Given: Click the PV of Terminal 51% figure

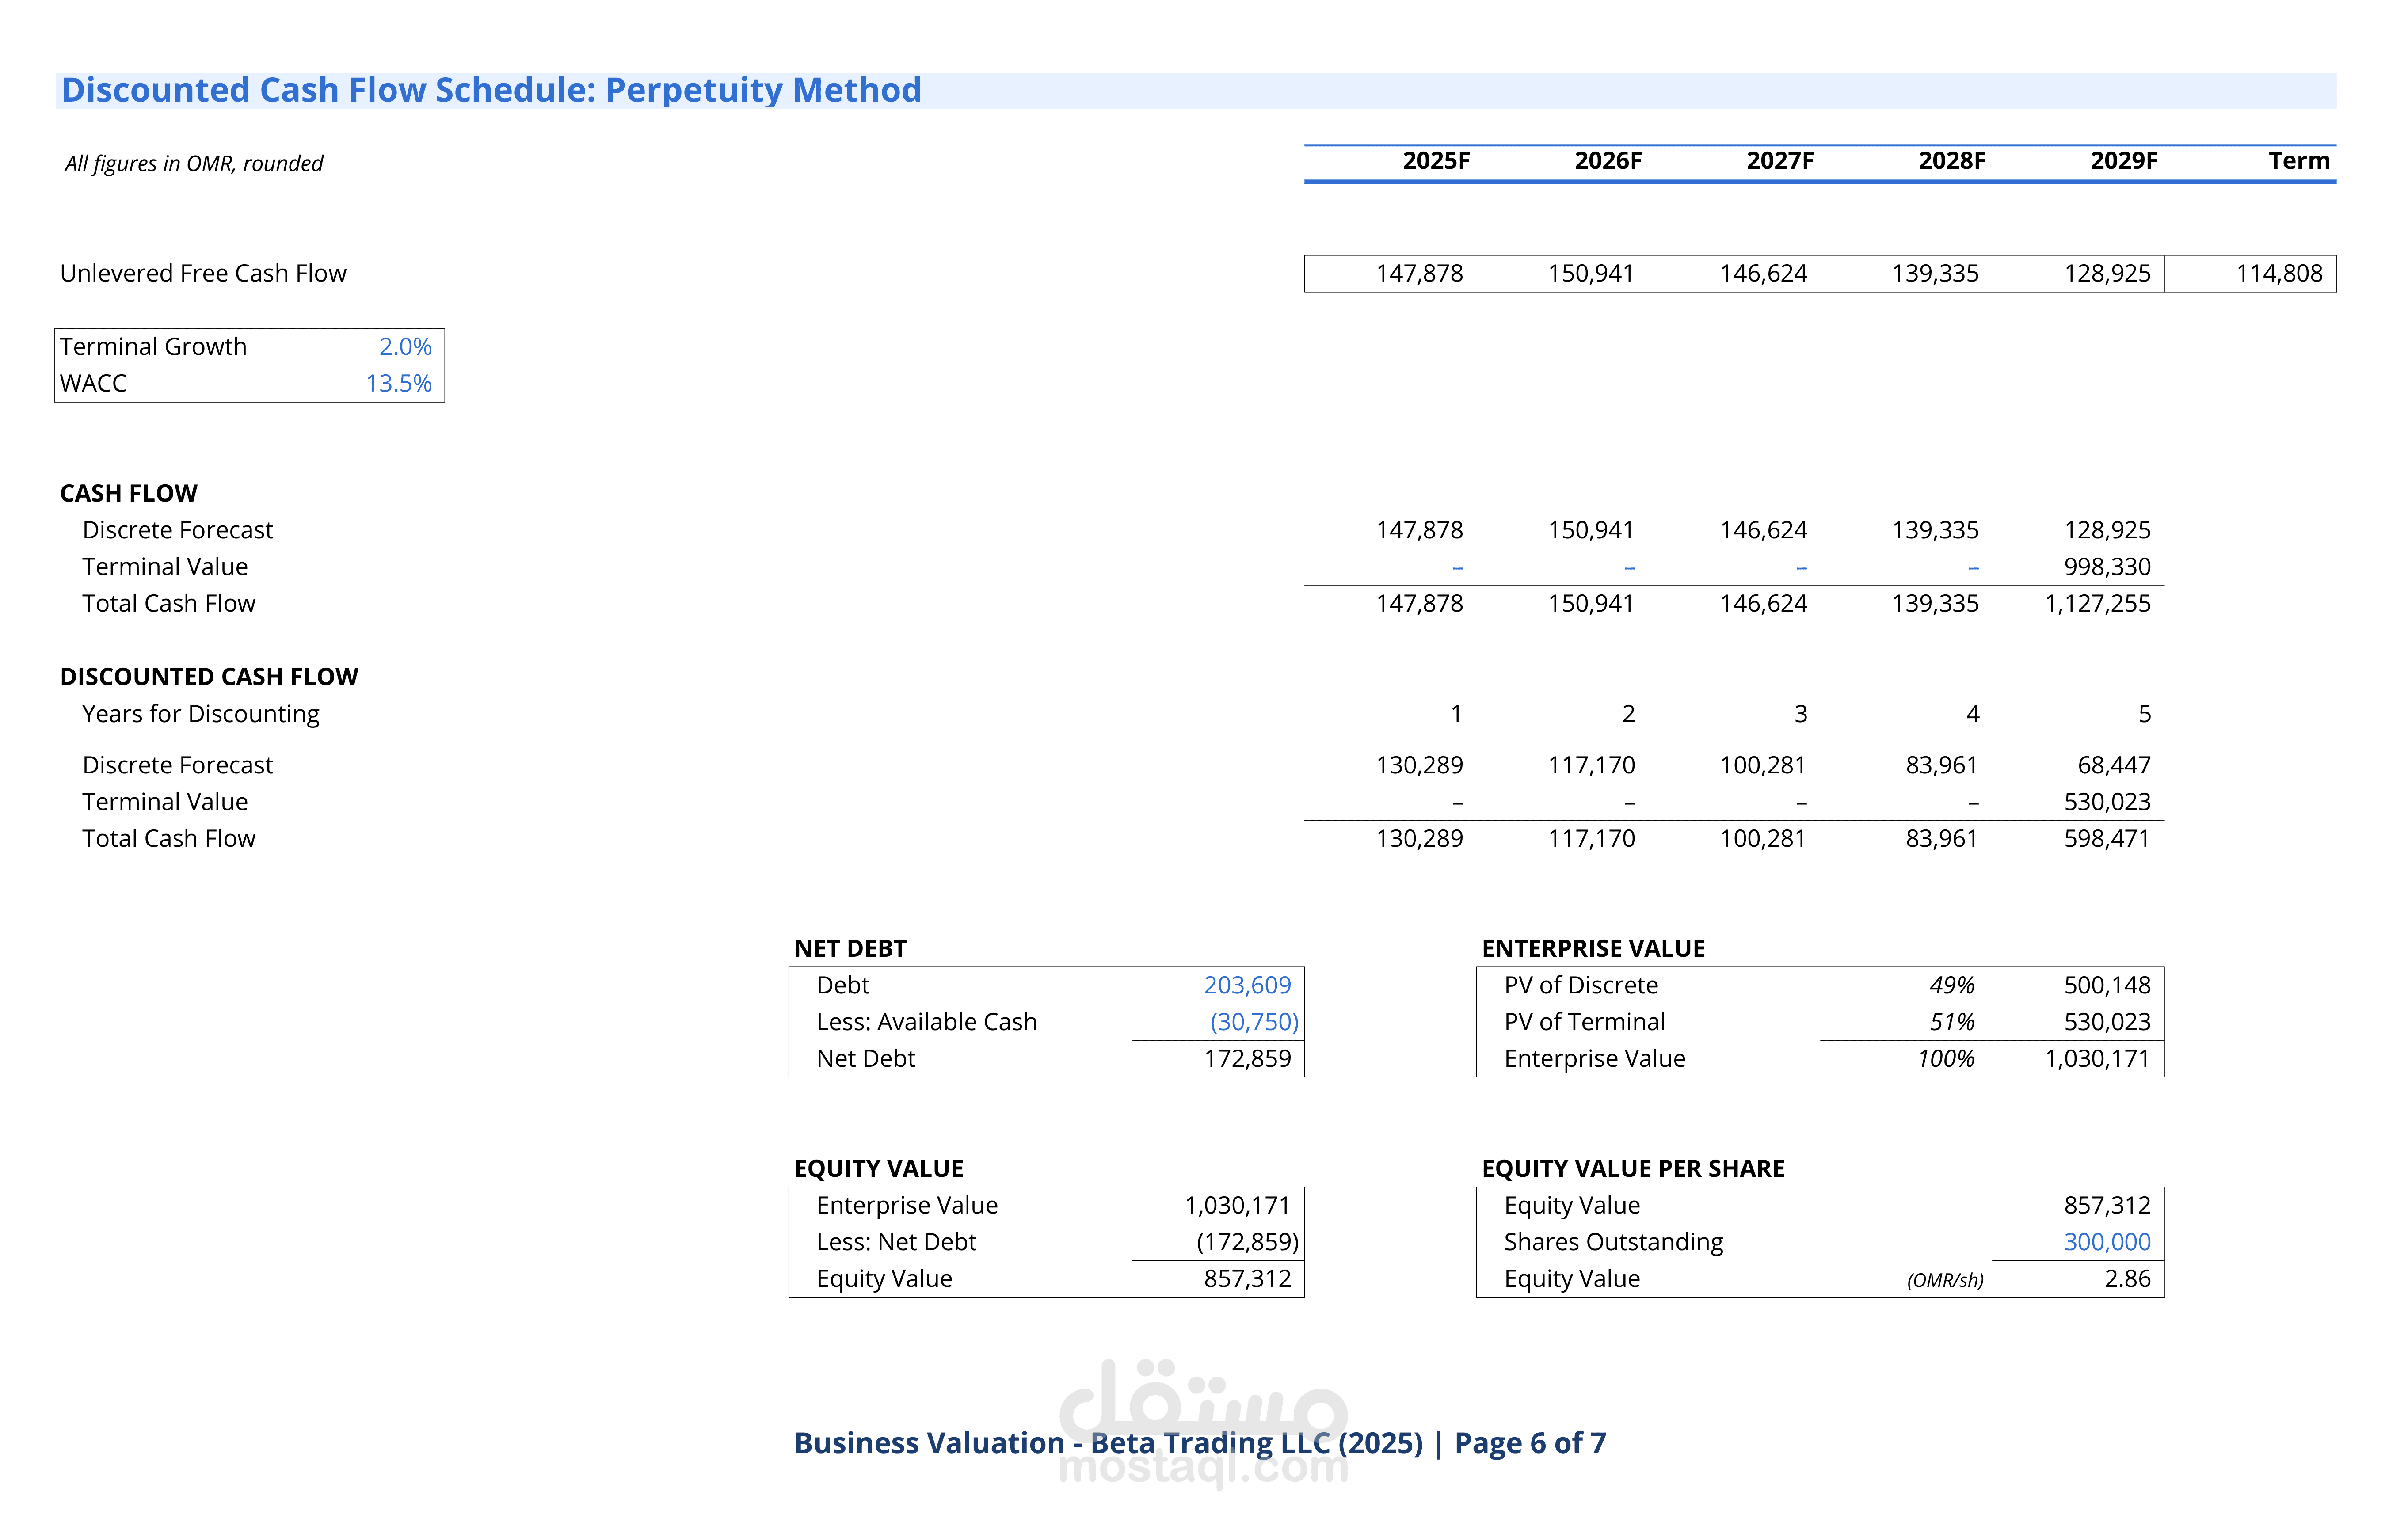Looking at the screenshot, I should [x=1951, y=1022].
